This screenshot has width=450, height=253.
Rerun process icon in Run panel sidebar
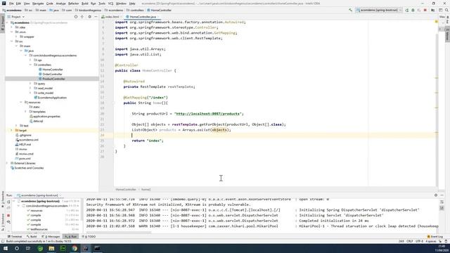[x=8, y=202]
